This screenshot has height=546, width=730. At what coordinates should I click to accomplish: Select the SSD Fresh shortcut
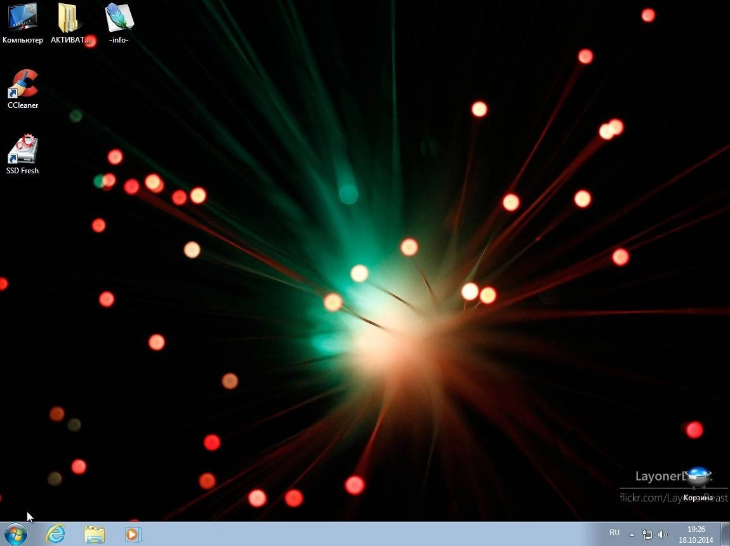point(22,154)
